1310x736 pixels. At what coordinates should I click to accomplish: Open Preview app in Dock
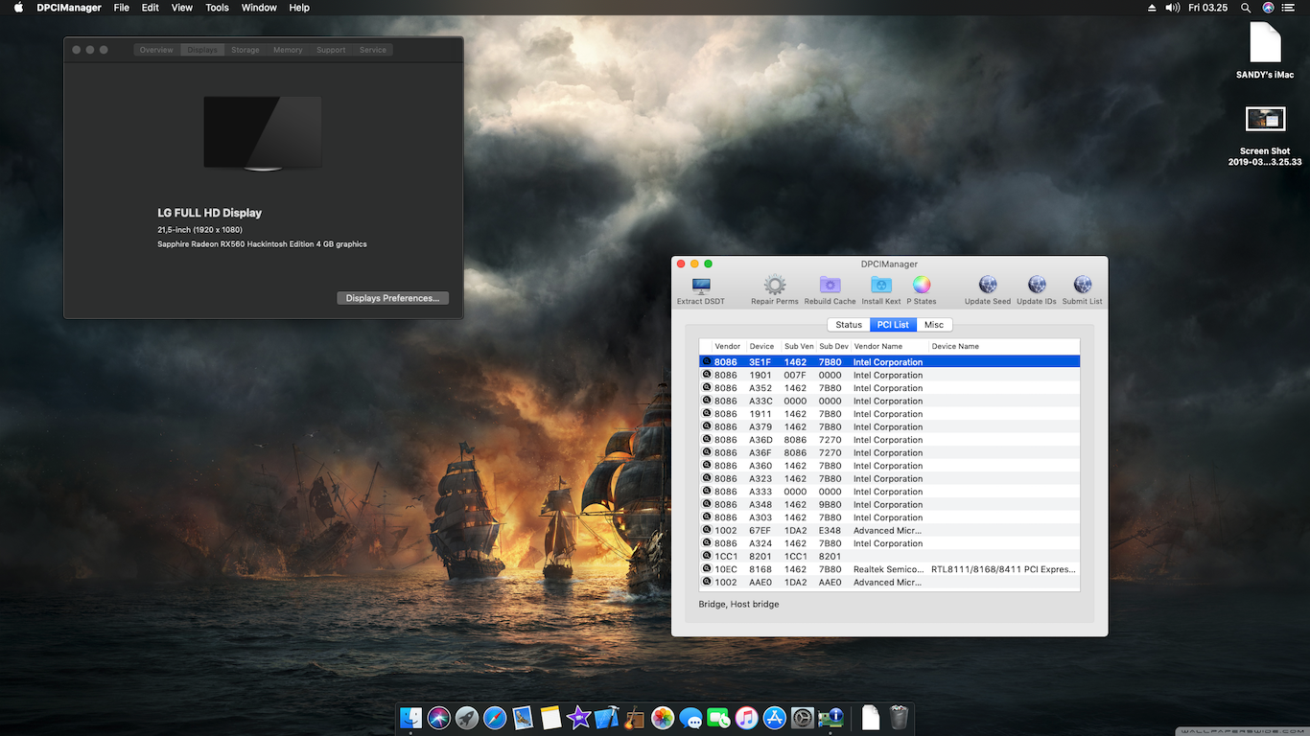523,718
